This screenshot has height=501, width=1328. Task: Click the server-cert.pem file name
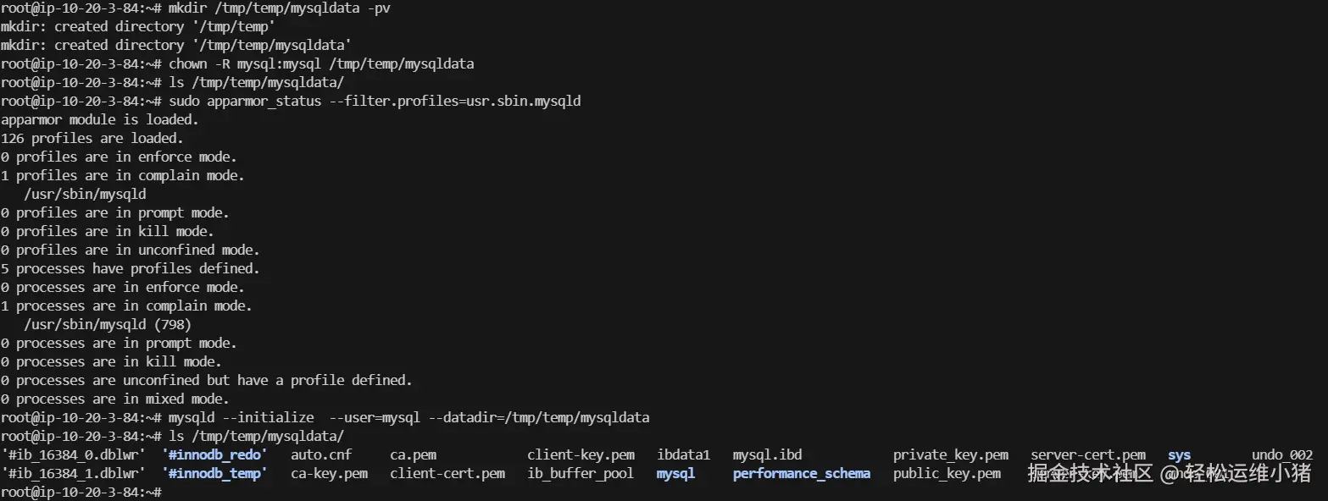(x=1087, y=455)
